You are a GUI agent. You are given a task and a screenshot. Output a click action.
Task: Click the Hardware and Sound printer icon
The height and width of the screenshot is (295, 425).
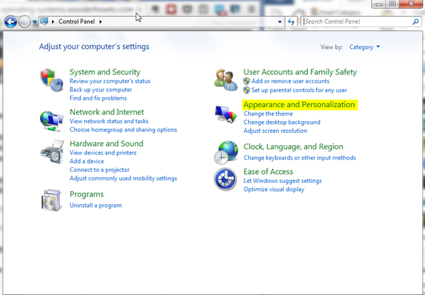click(x=52, y=151)
